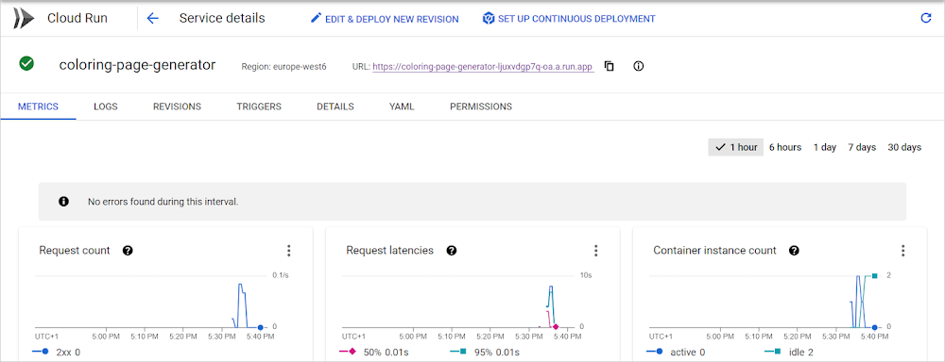The height and width of the screenshot is (362, 945).
Task: Open help for Container instance count
Action: [x=795, y=250]
